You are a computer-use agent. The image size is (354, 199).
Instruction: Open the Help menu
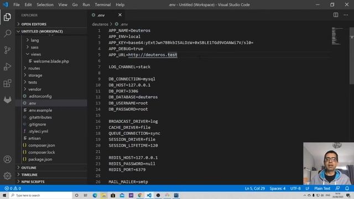click(120, 4)
